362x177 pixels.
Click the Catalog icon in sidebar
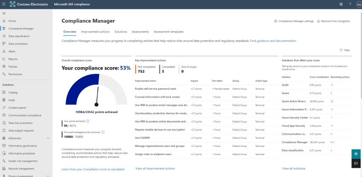(x=4, y=92)
